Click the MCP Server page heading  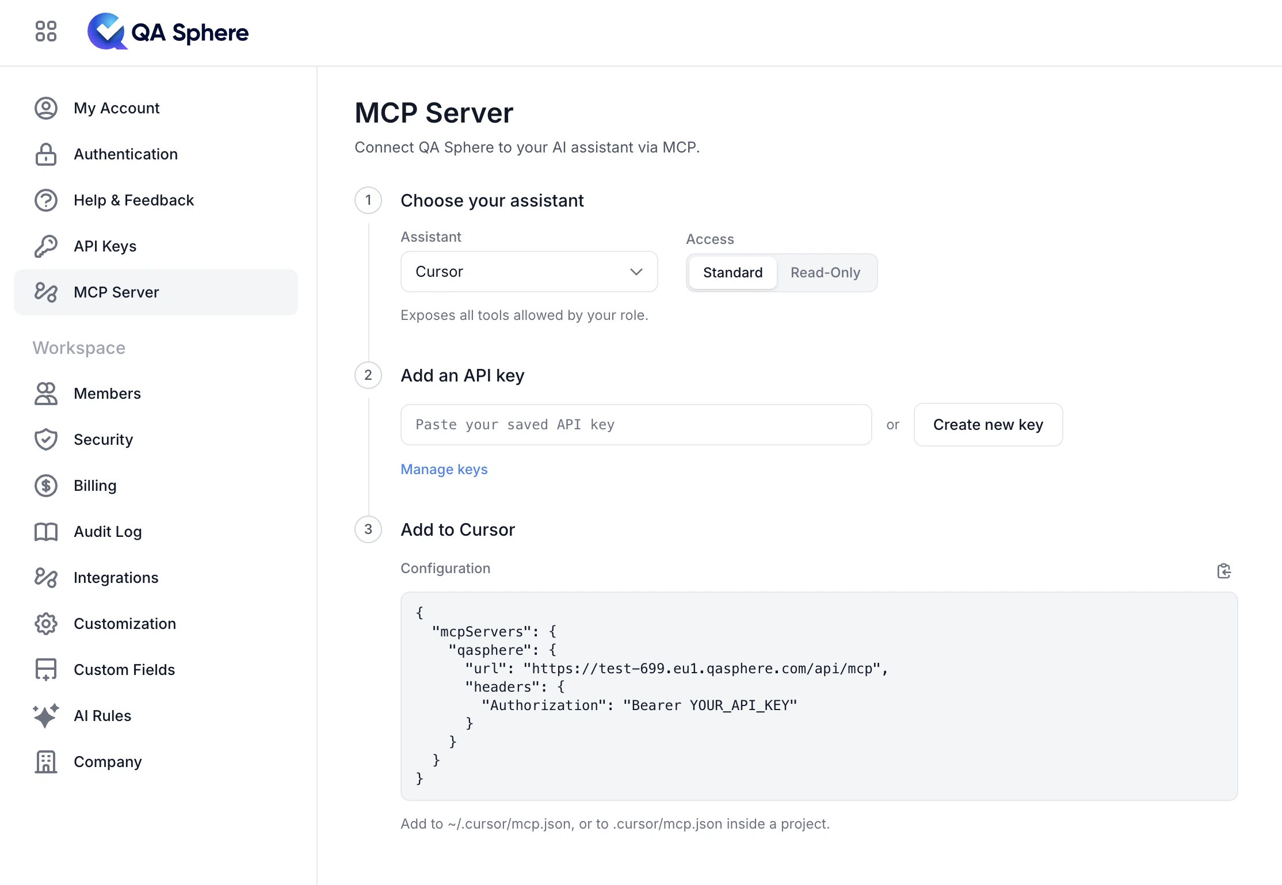point(434,113)
